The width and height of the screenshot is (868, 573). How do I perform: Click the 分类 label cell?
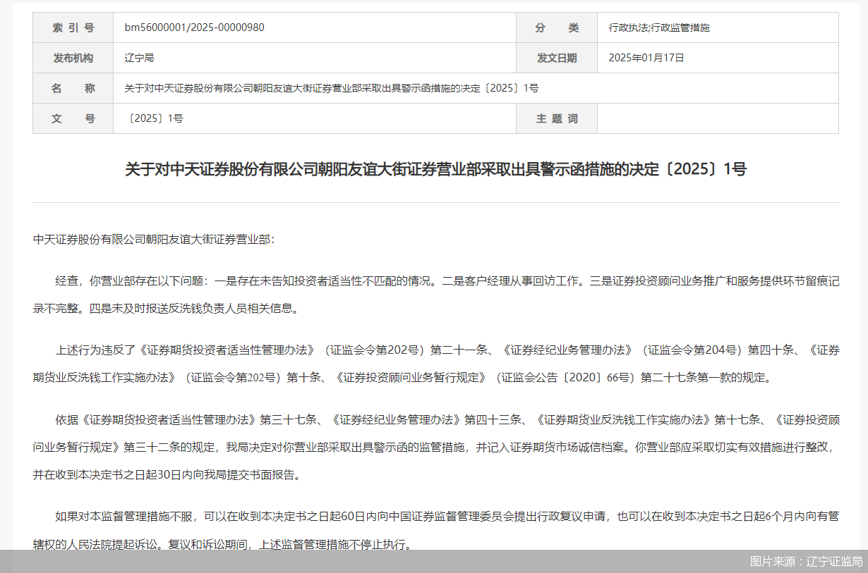click(557, 27)
